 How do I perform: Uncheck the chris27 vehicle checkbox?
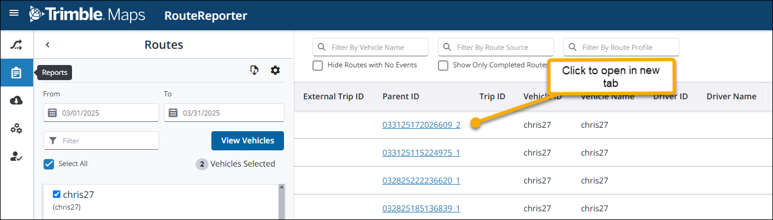pos(57,194)
